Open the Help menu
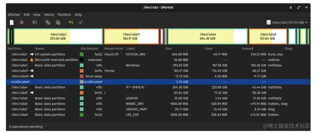The width and height of the screenshot is (315, 134). [78, 15]
